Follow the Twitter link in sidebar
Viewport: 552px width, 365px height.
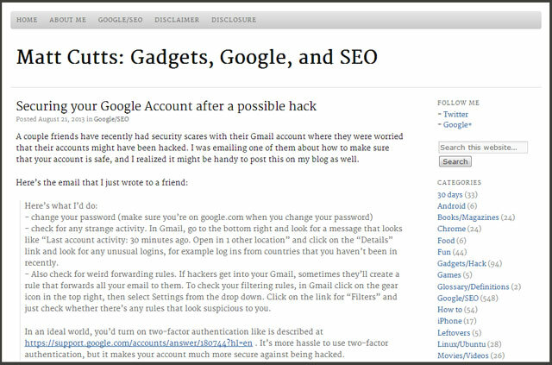455,115
